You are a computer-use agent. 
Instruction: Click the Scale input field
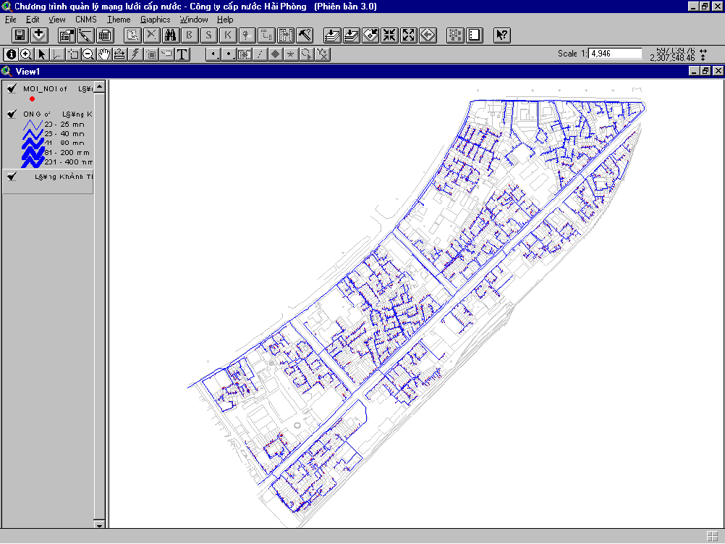pyautogui.click(x=615, y=54)
